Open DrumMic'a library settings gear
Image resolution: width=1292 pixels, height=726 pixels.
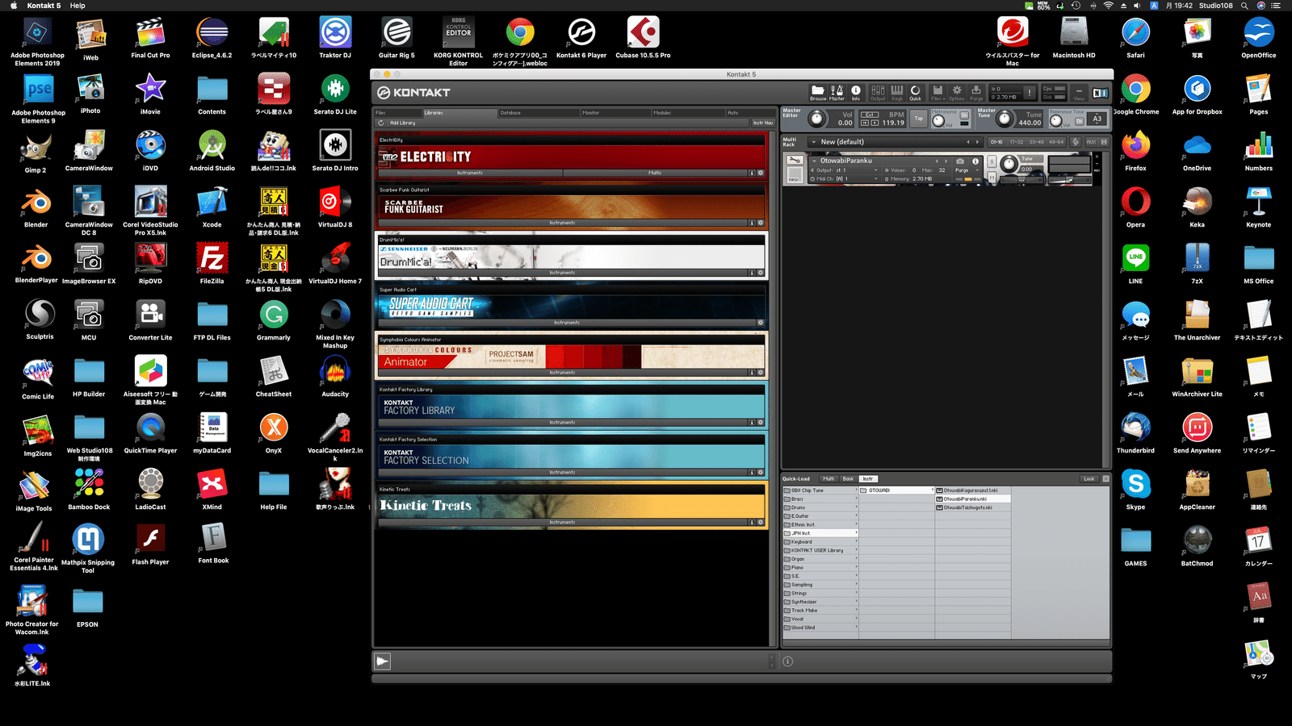[x=761, y=273]
